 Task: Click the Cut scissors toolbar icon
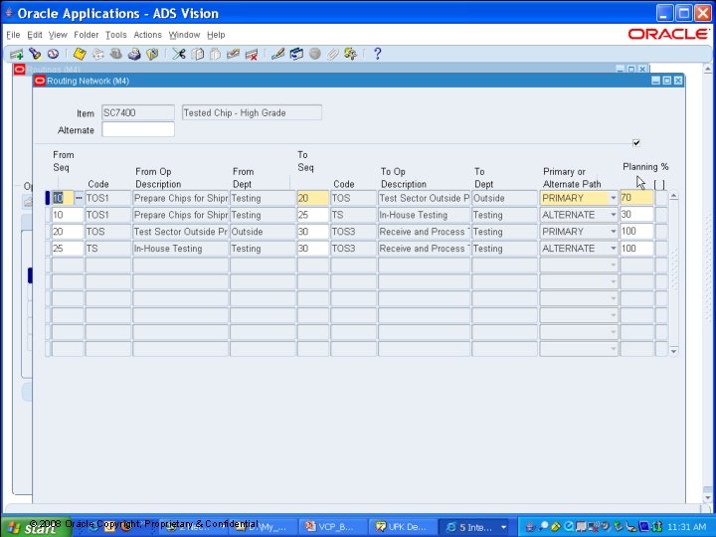[x=179, y=54]
